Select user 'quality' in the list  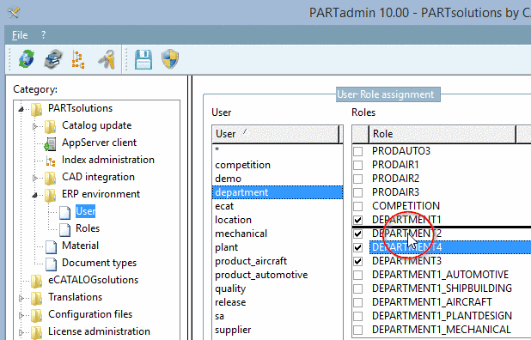(278, 288)
